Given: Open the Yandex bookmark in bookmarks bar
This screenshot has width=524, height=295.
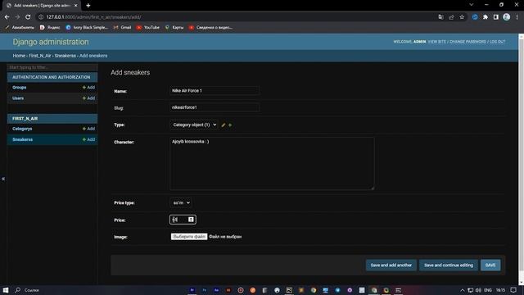Looking at the screenshot, I should (50, 27).
